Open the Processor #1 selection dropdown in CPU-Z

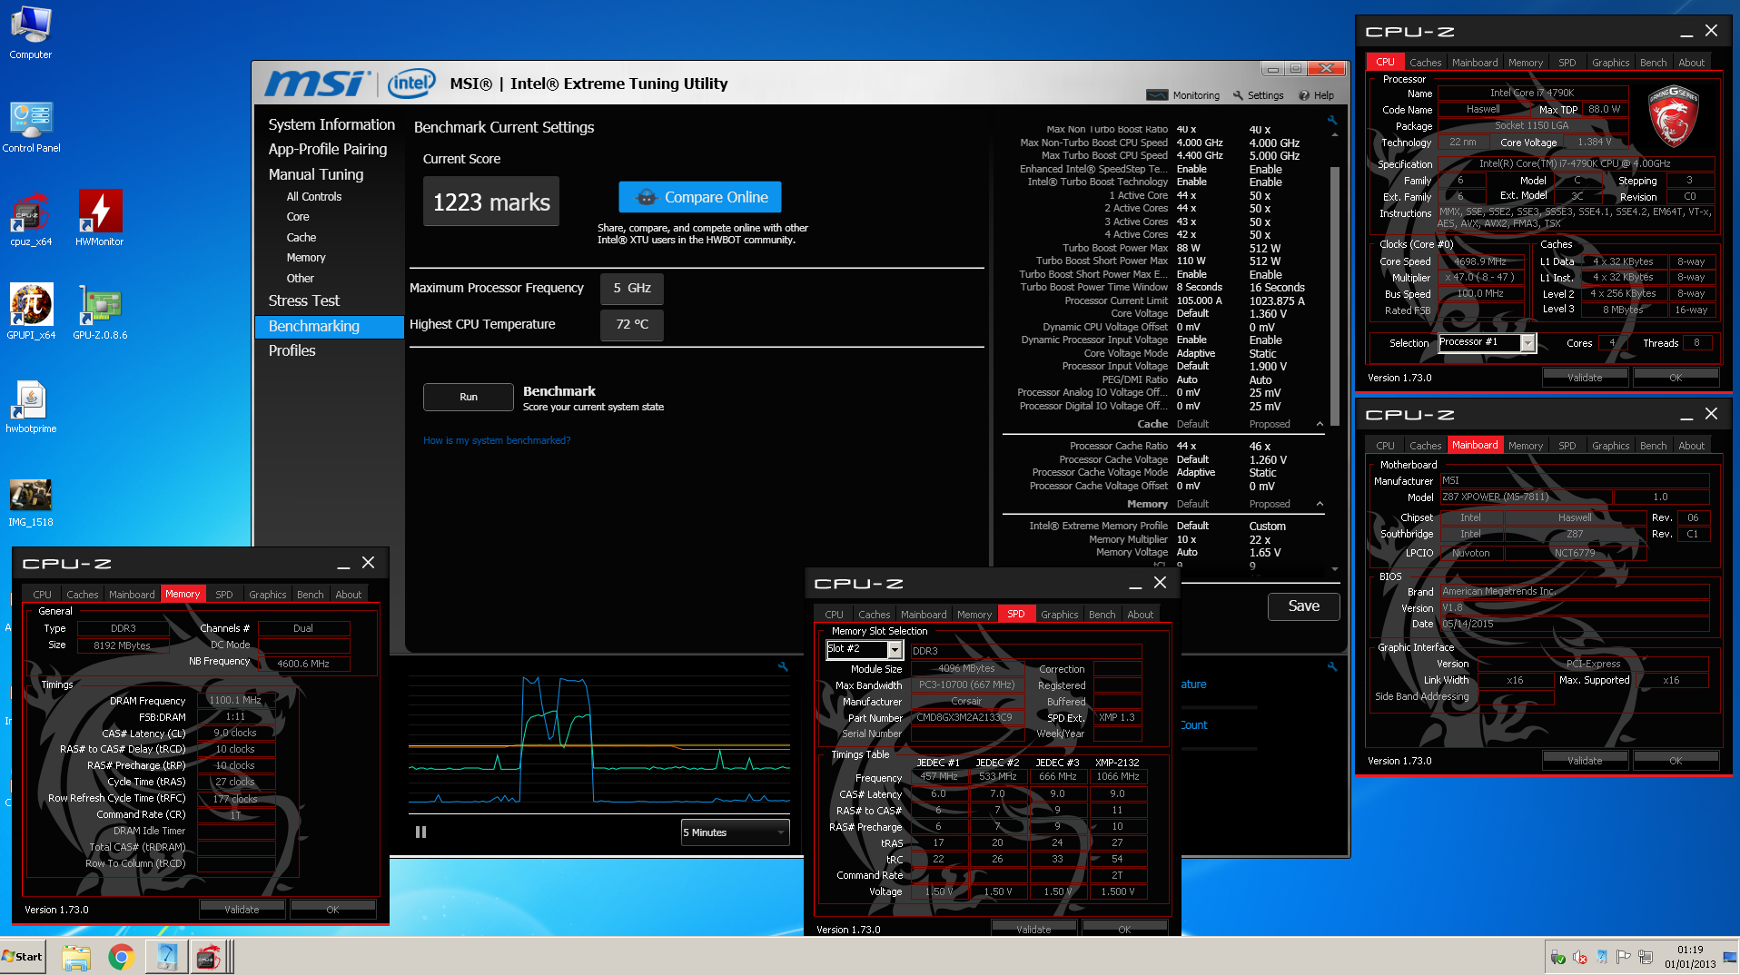1487,342
